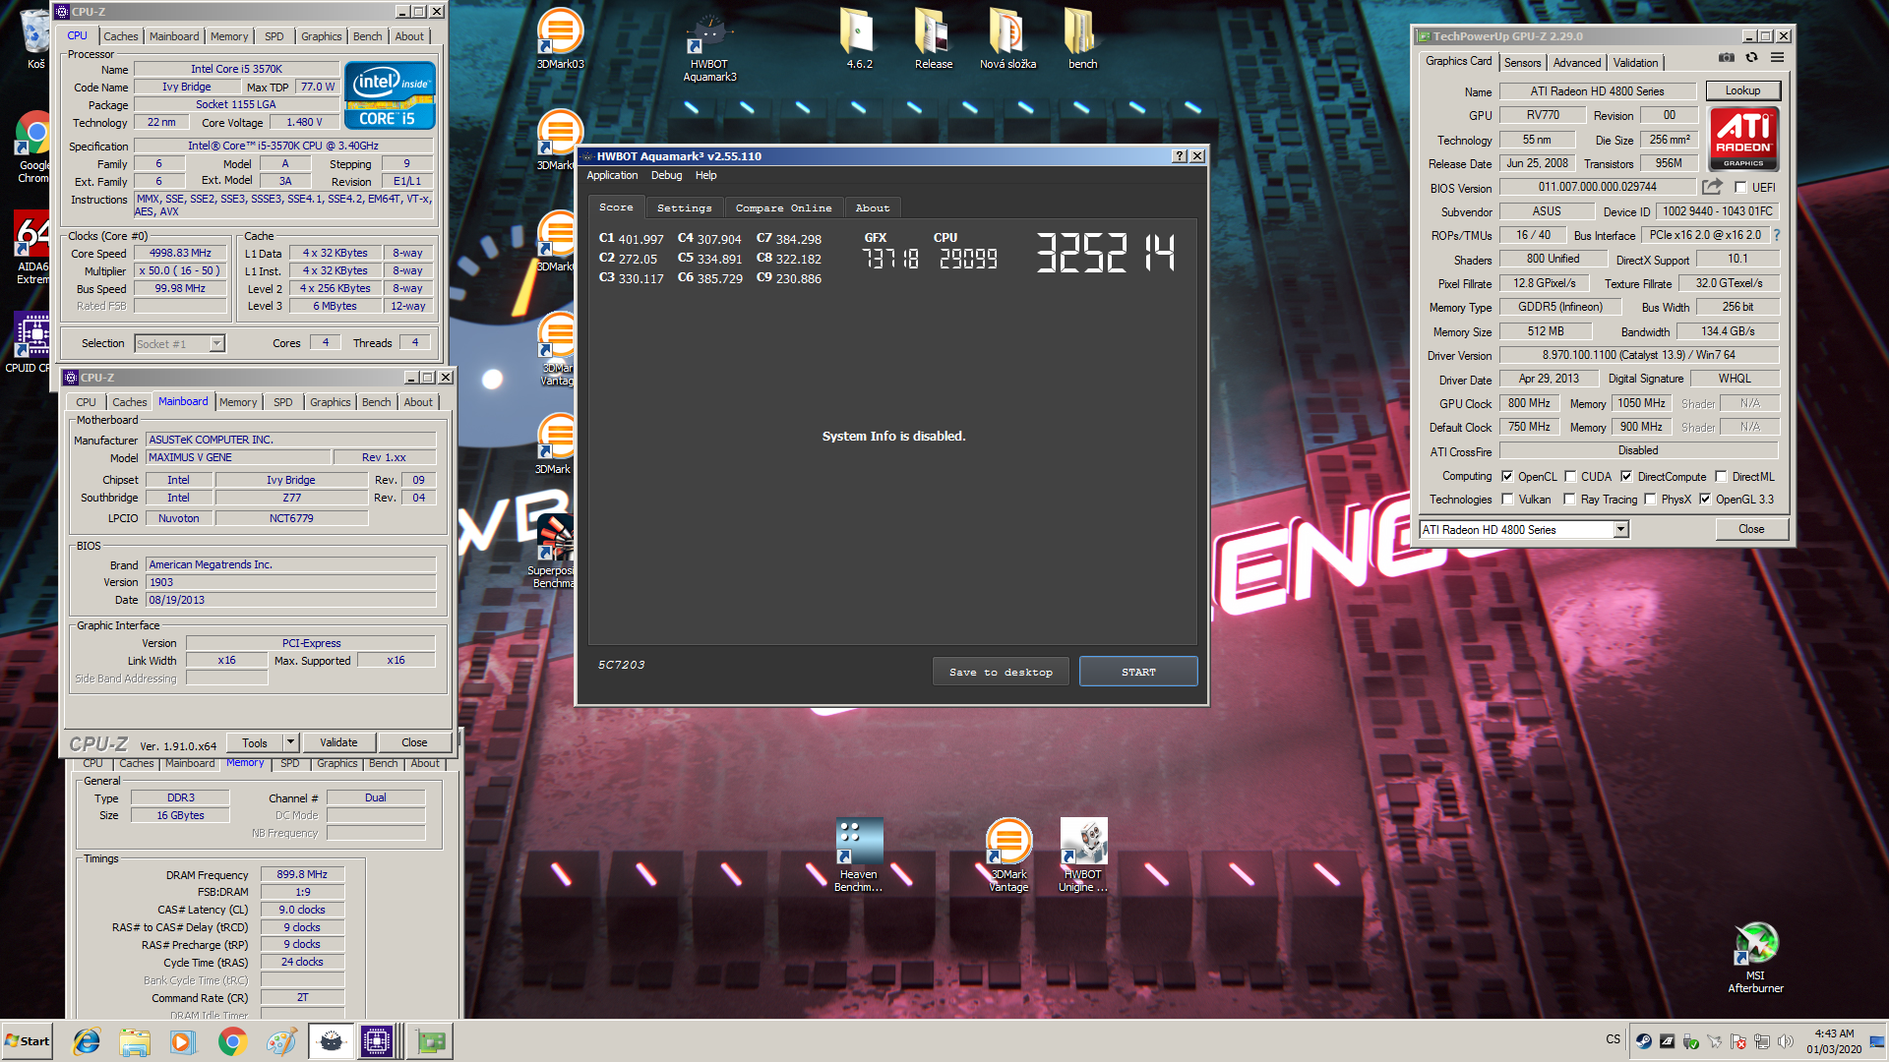Toggle the PhysX checkbox
Image resolution: width=1889 pixels, height=1062 pixels.
tap(1650, 499)
